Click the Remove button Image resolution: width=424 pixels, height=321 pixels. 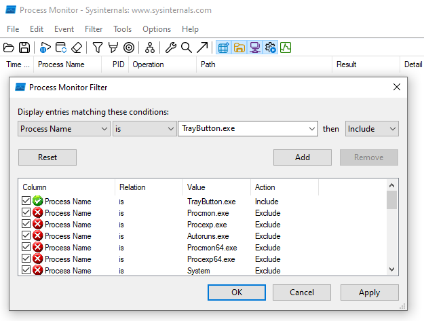(369, 157)
